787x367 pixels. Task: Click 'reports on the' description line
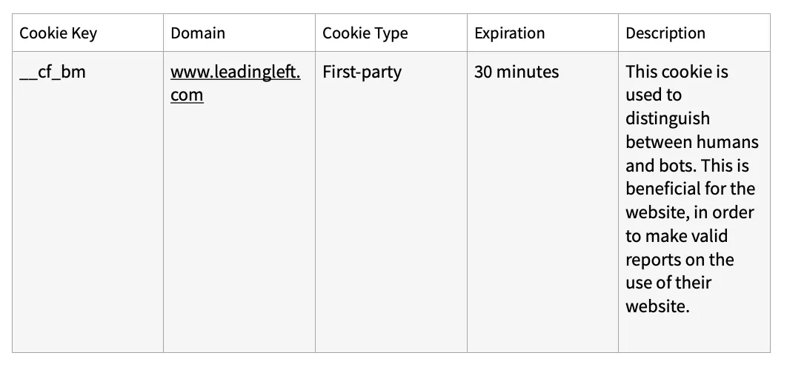coord(680,259)
